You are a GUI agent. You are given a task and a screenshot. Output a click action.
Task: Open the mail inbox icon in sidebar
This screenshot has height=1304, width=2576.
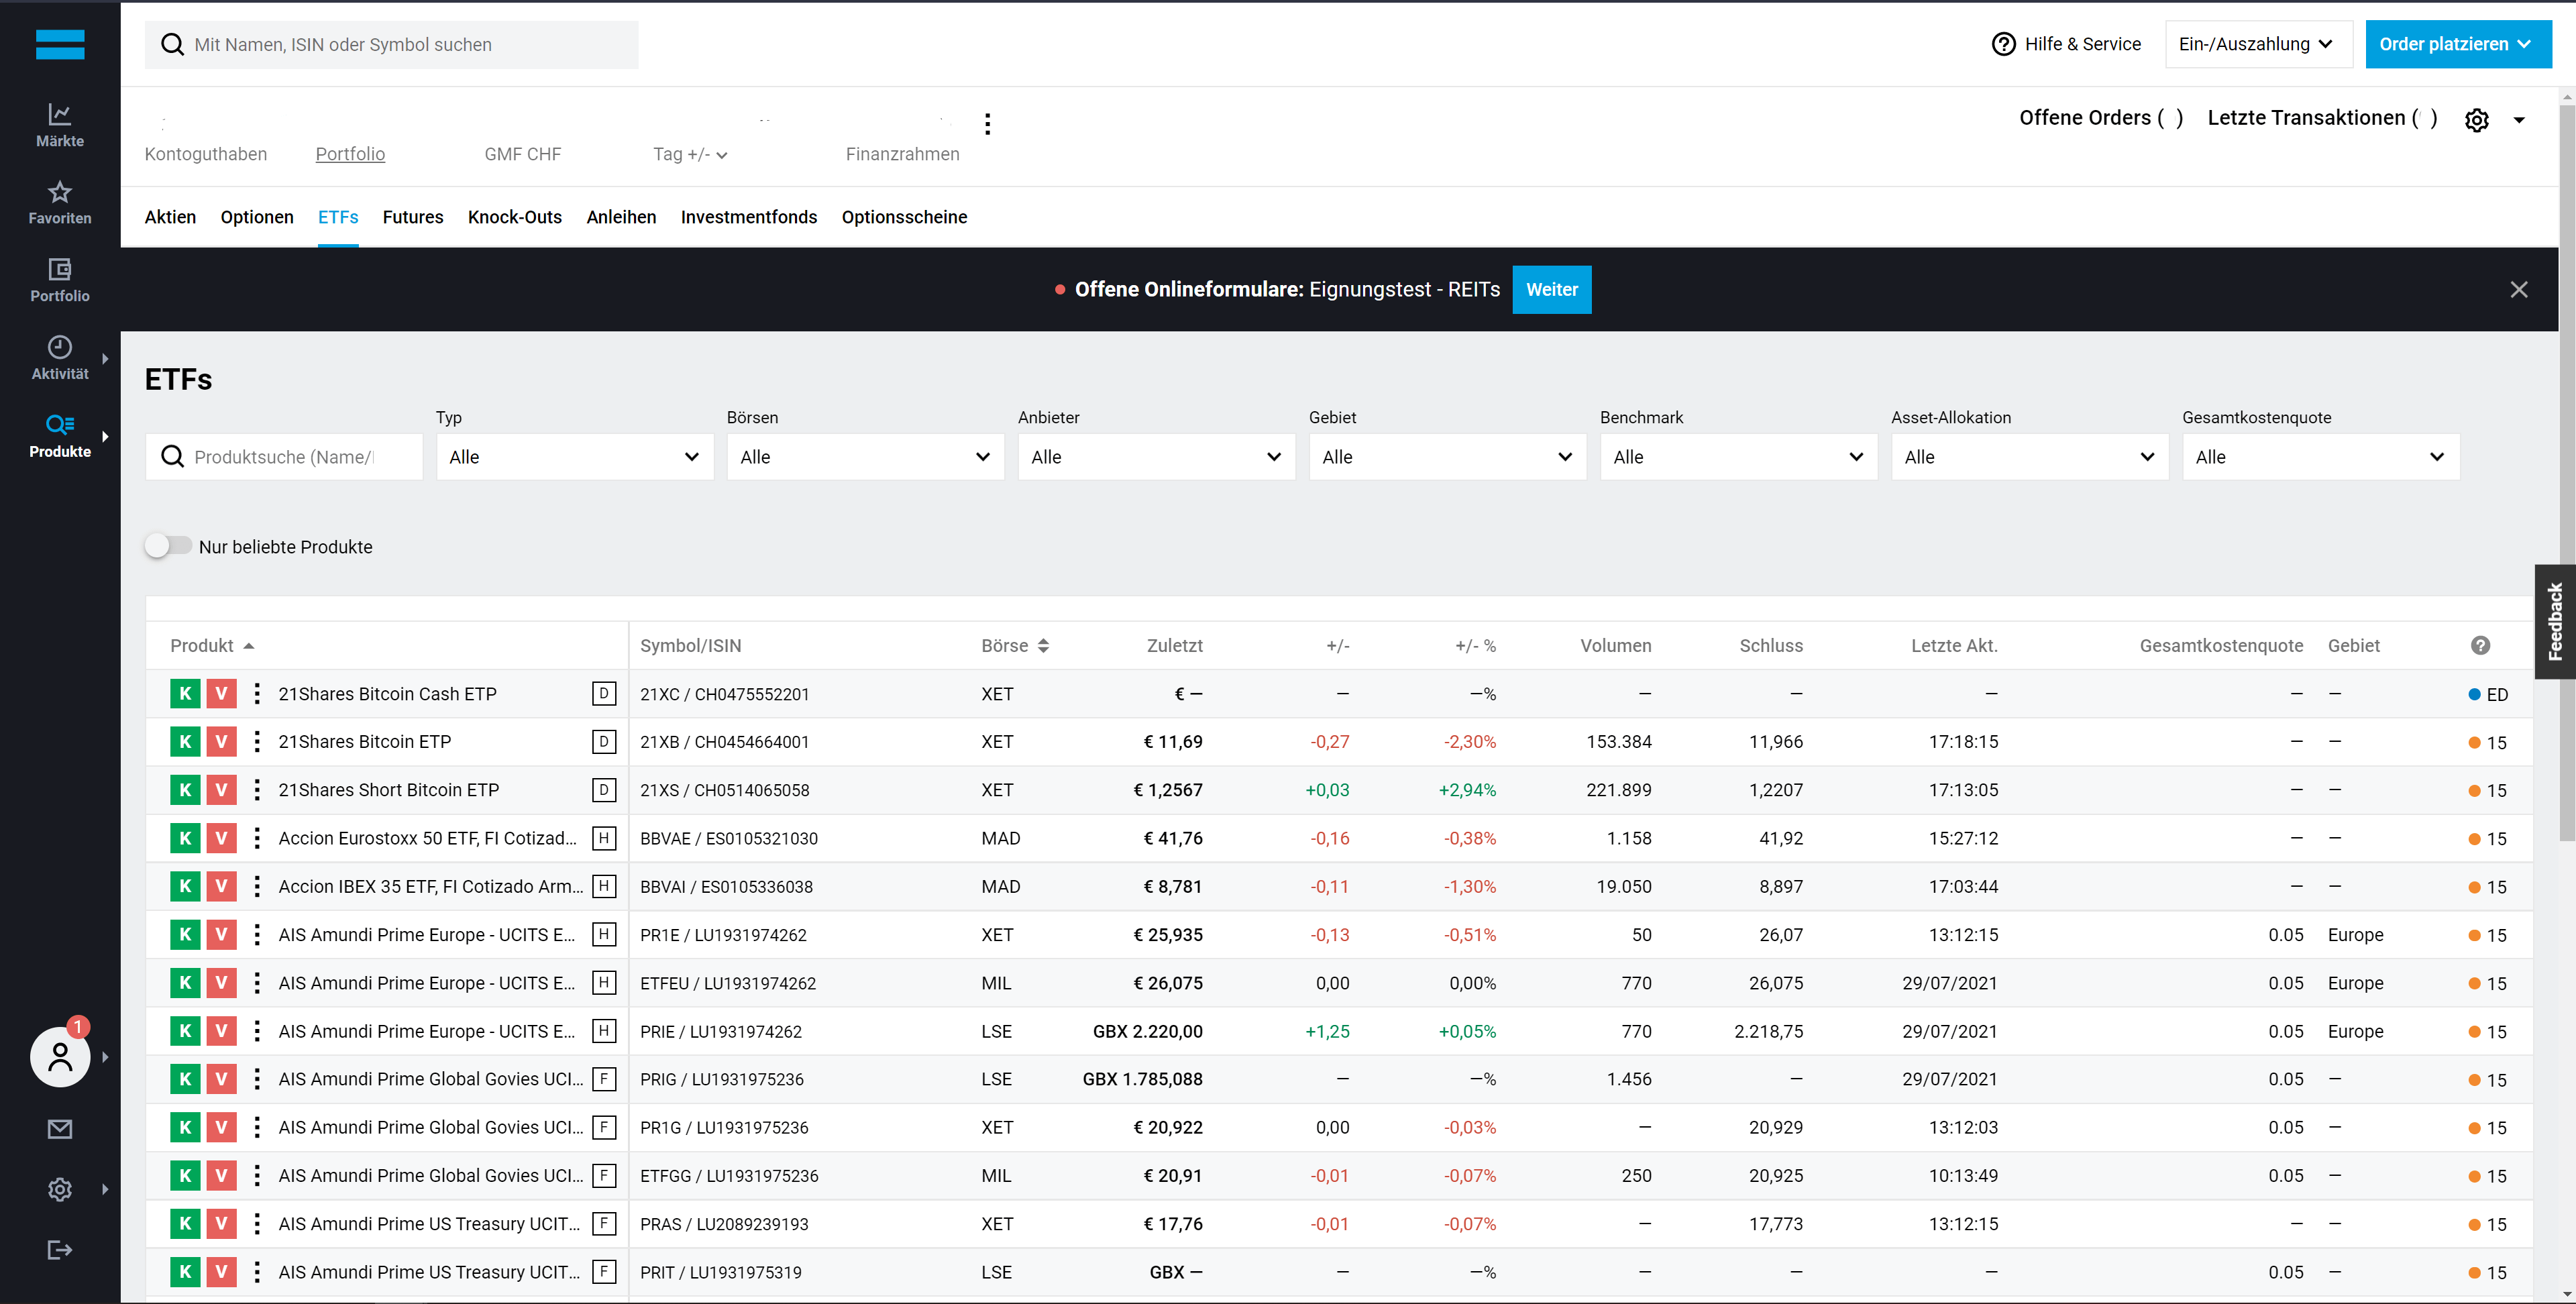tap(60, 1128)
